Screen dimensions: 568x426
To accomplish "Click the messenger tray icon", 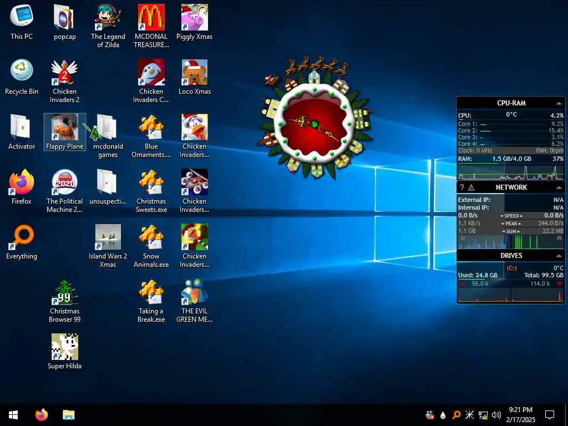I will tap(430, 415).
